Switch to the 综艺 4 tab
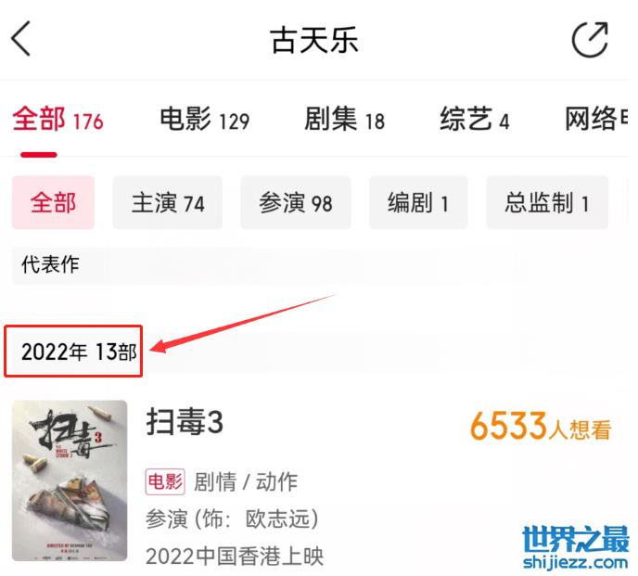The width and height of the screenshot is (638, 576). tap(475, 120)
